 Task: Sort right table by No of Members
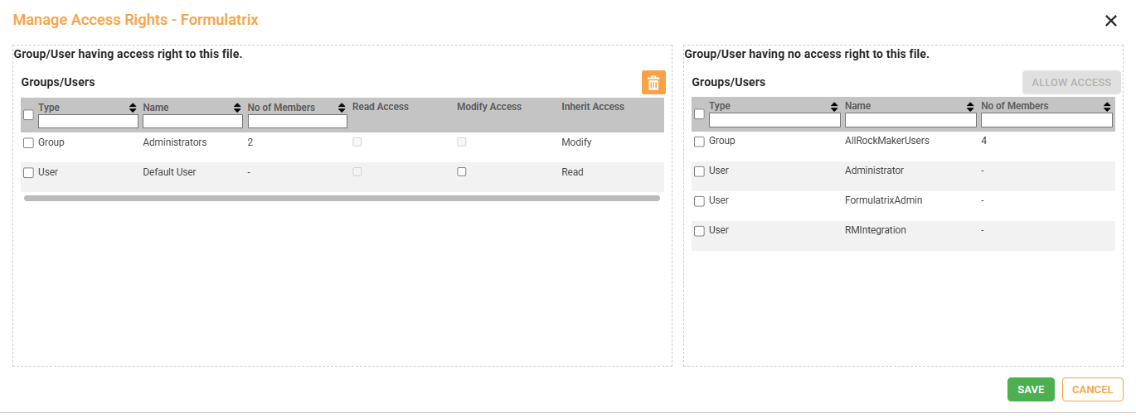pos(1107,107)
